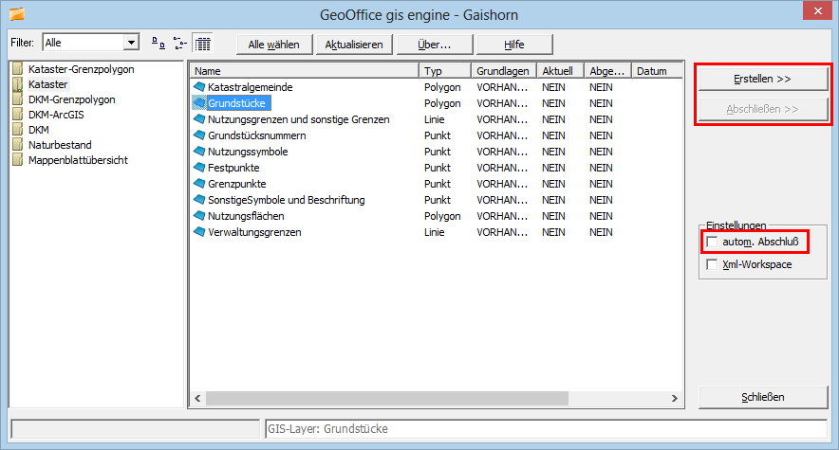
Task: Close the GeoOffice gis engine window
Action: pyautogui.click(x=817, y=10)
